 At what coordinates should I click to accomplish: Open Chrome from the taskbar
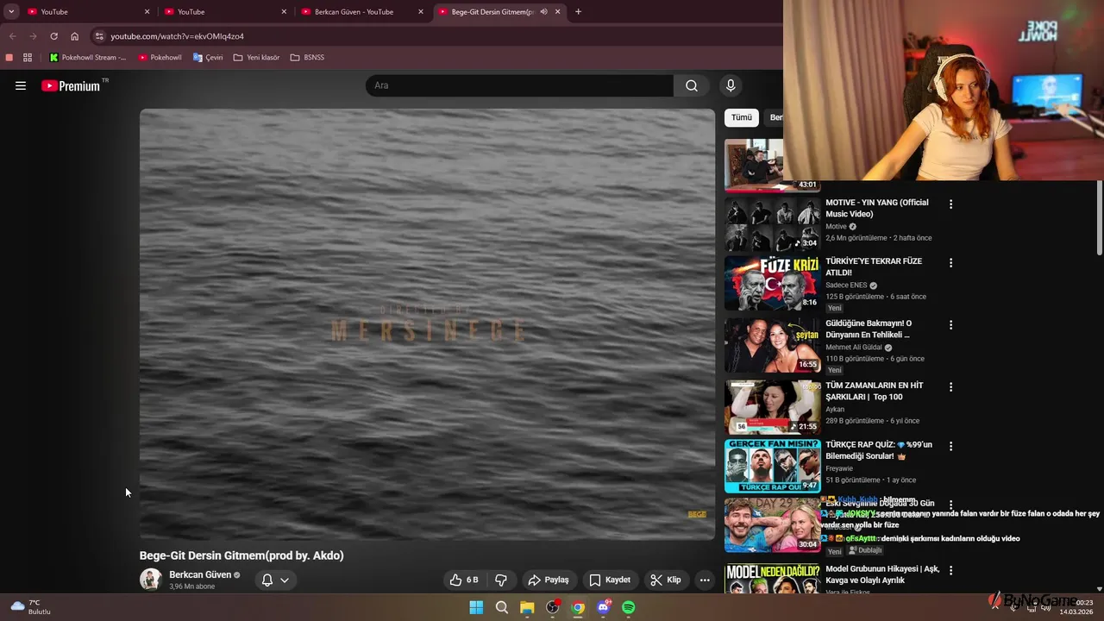(578, 607)
